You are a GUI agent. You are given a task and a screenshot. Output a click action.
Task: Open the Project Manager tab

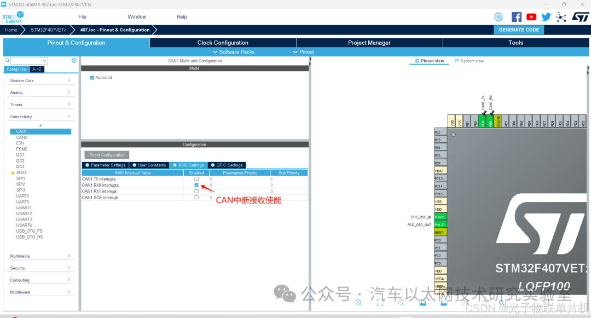(x=368, y=42)
